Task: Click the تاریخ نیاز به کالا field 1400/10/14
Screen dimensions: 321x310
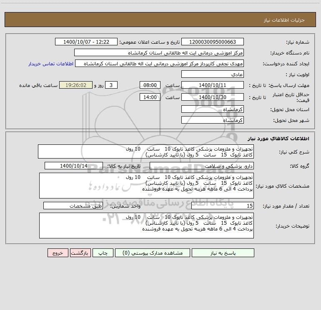Action: 74,166
